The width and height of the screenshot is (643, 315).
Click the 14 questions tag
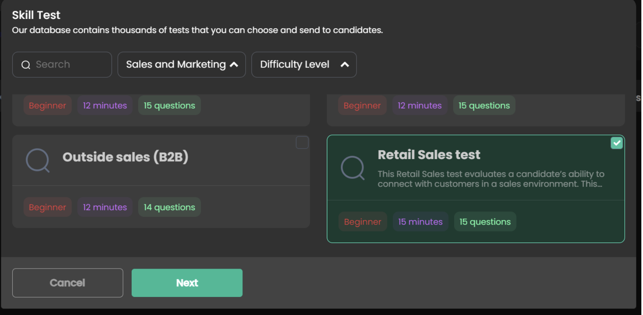pyautogui.click(x=169, y=207)
